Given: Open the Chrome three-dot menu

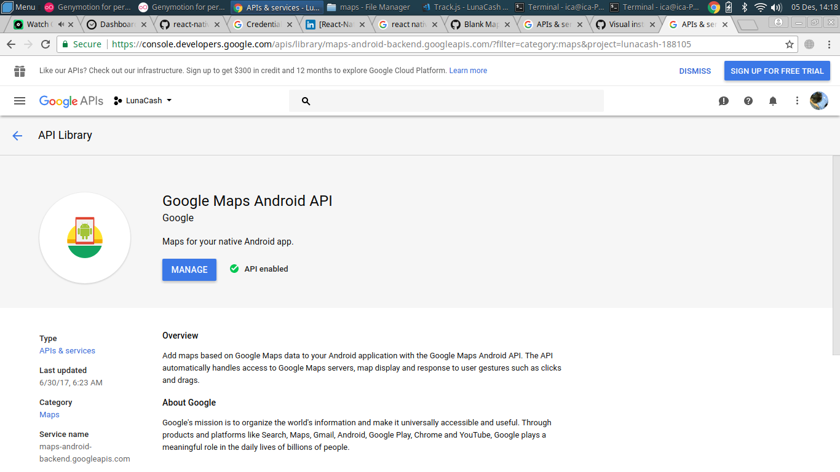Looking at the screenshot, I should click(828, 44).
